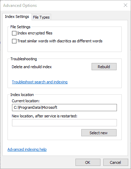The image size is (131, 169).
Task: Enable the Index encrypted files checkbox
Action: (x=14, y=33)
